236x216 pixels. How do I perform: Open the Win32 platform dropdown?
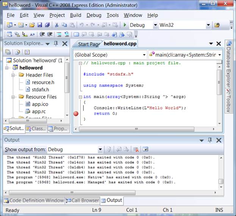(208, 25)
